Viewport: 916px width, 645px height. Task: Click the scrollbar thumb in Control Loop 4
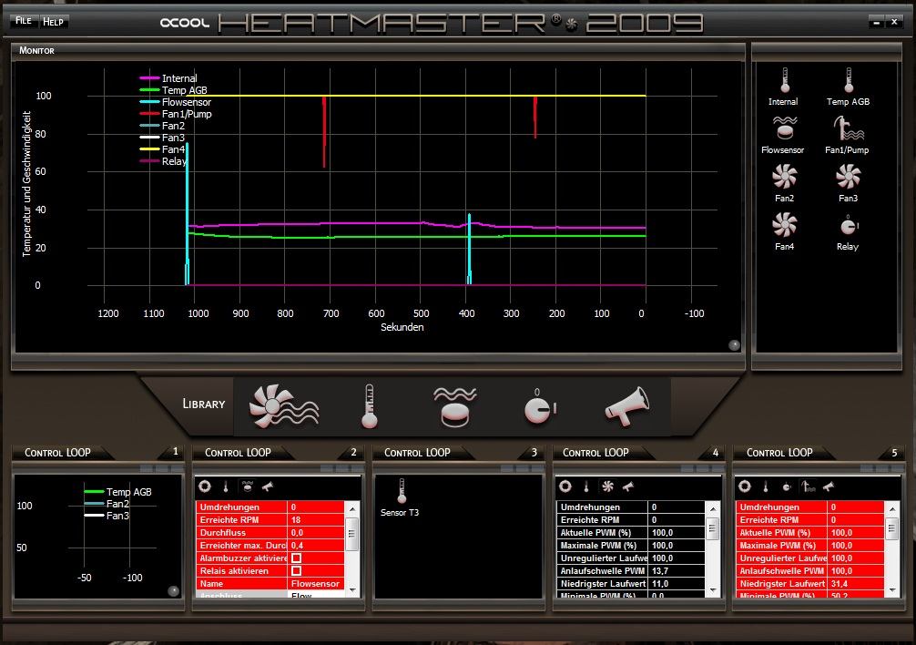coord(713,528)
